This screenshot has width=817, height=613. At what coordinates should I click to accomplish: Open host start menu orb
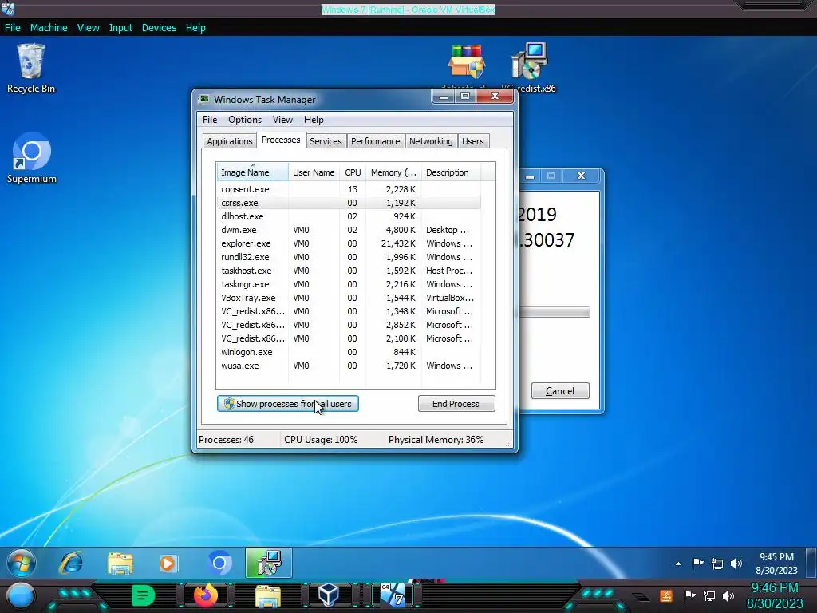tap(21, 595)
